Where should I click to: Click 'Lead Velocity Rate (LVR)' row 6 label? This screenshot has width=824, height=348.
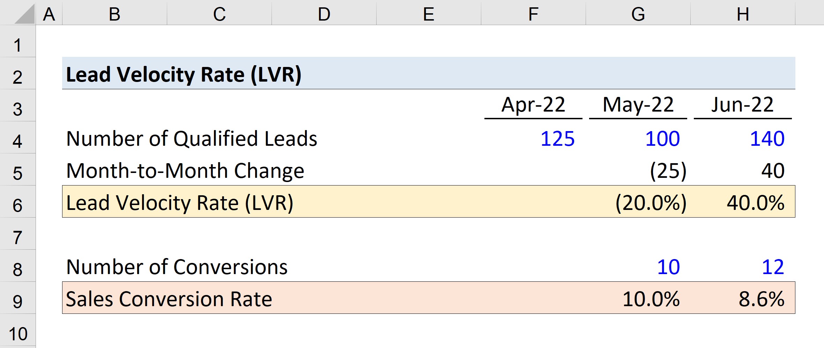pyautogui.click(x=180, y=203)
